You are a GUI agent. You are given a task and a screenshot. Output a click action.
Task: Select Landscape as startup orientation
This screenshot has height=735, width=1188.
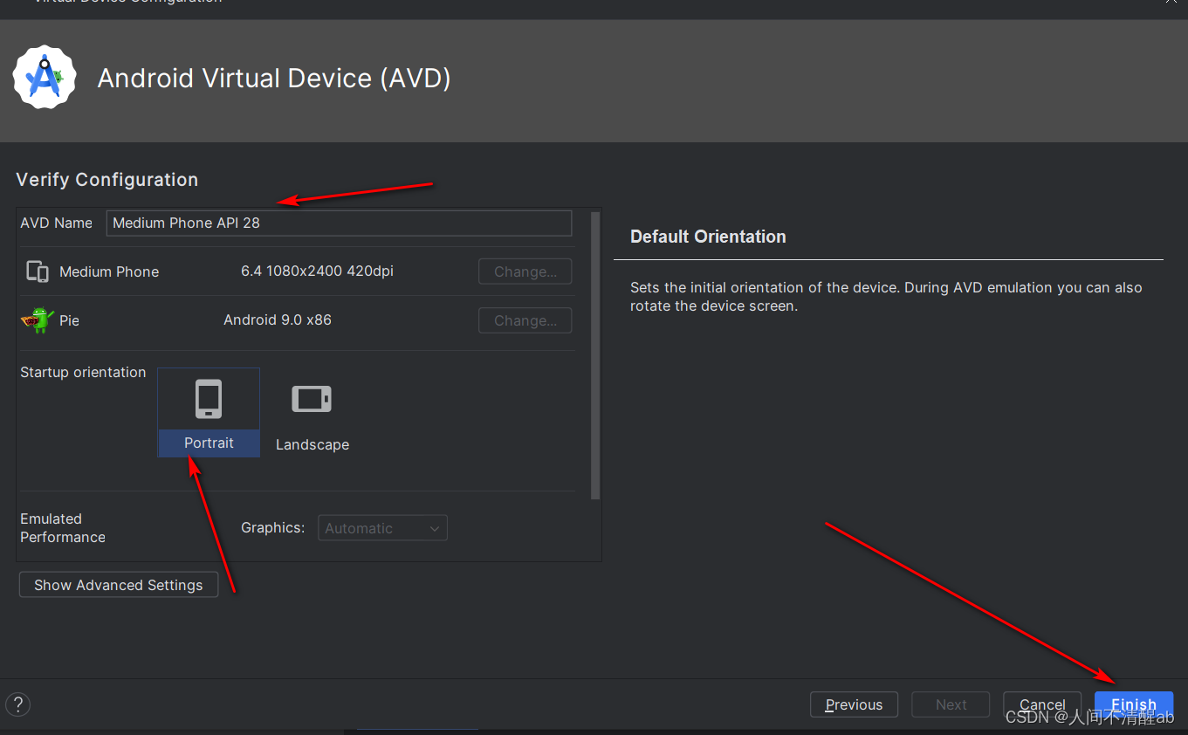312,410
